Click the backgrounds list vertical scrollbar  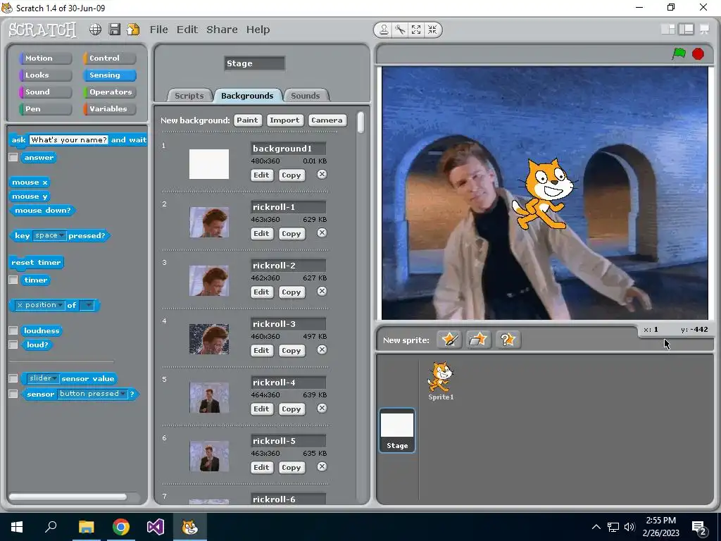pos(361,123)
